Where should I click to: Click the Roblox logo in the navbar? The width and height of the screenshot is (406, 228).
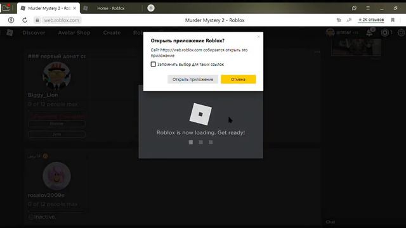point(10,32)
